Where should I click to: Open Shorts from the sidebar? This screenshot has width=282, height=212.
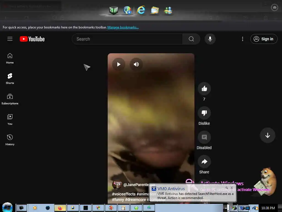coord(10,79)
